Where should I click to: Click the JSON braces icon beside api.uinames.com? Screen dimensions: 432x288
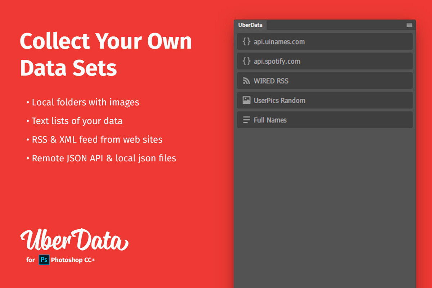pyautogui.click(x=246, y=41)
